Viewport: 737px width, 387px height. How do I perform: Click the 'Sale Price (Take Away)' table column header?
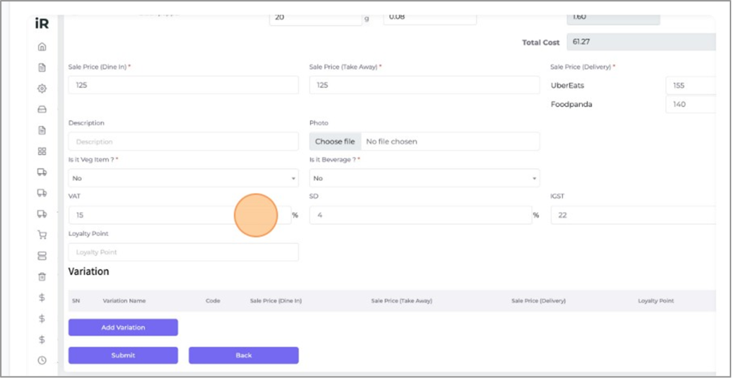coord(402,301)
